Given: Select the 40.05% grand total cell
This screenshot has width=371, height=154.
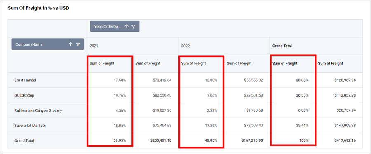Looking at the screenshot, I should pos(201,140).
